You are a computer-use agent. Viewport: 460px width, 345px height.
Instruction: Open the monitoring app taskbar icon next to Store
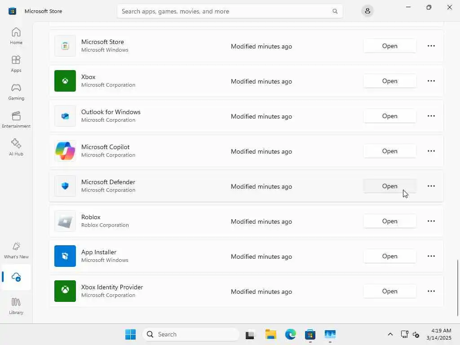click(330, 334)
